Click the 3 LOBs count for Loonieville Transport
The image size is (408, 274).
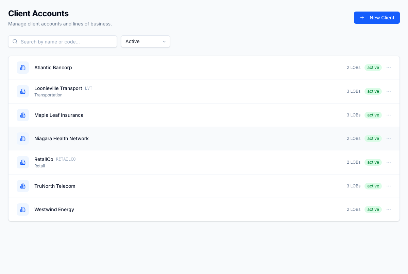pyautogui.click(x=354, y=91)
